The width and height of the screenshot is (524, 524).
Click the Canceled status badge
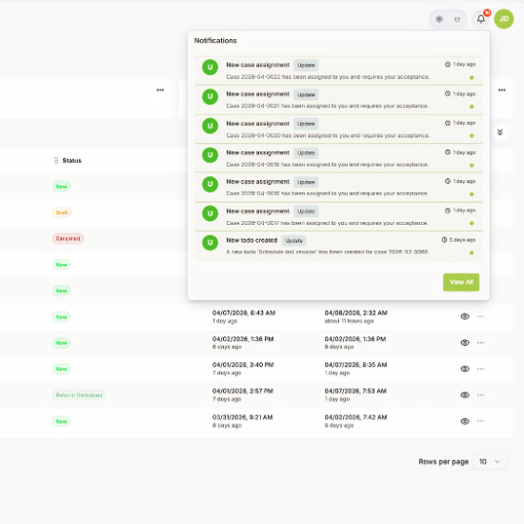pos(68,238)
